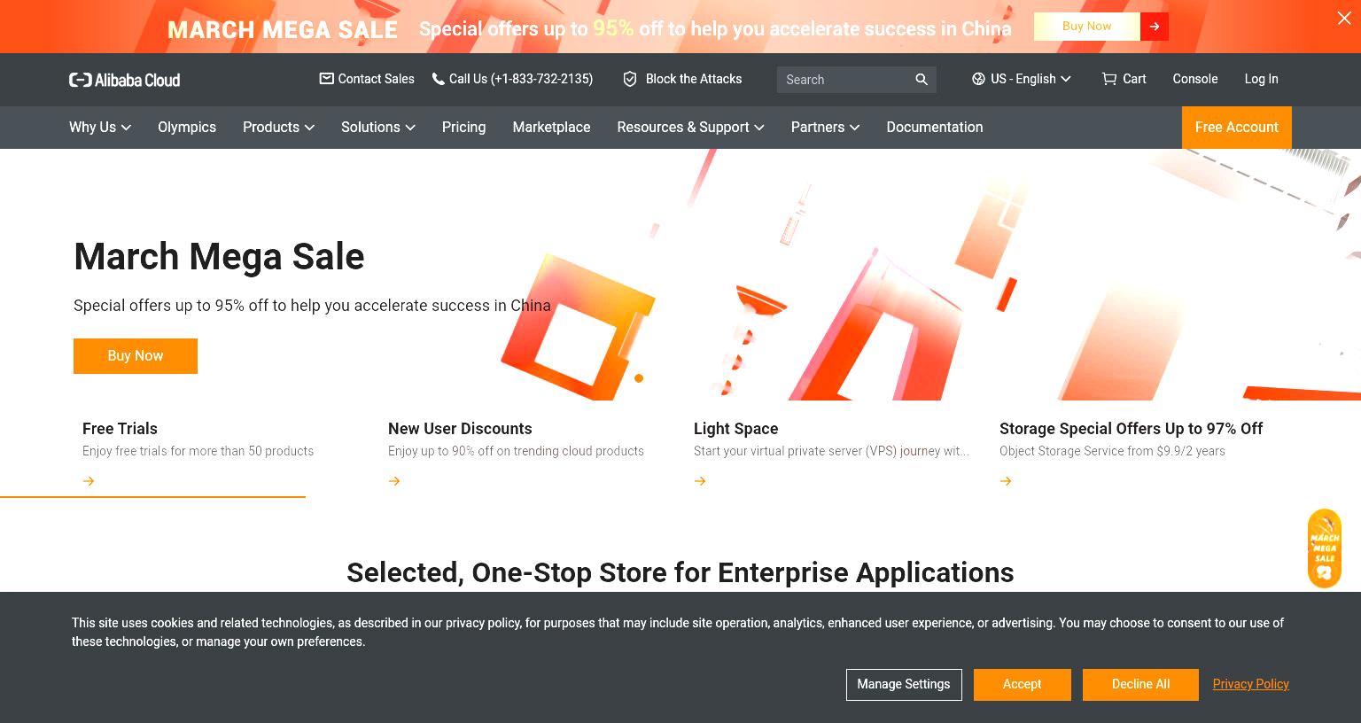Open the Documentation page
Viewport: 1361px width, 723px height.
click(x=935, y=128)
